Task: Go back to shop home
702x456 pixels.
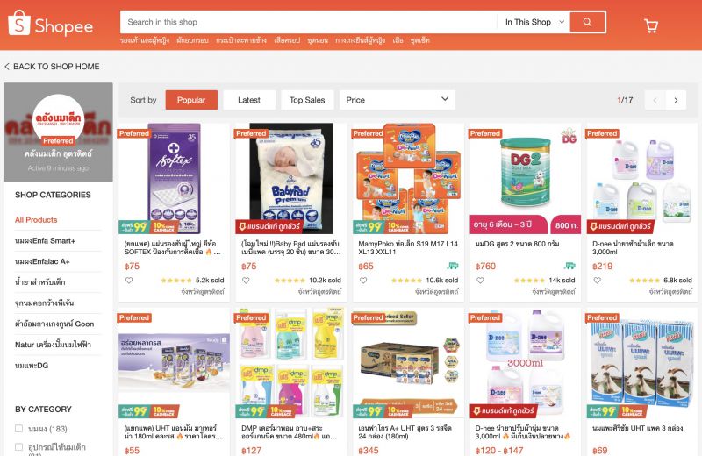Action: tap(52, 67)
